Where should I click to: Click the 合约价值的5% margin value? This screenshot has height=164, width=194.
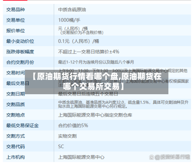(73, 126)
